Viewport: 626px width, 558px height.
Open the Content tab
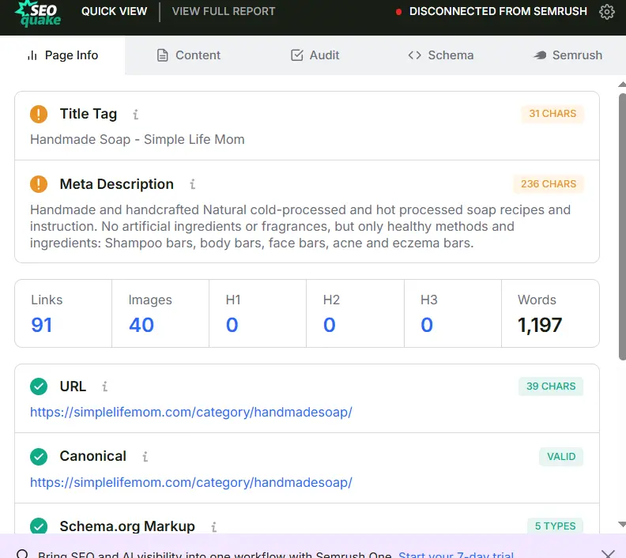click(x=188, y=55)
